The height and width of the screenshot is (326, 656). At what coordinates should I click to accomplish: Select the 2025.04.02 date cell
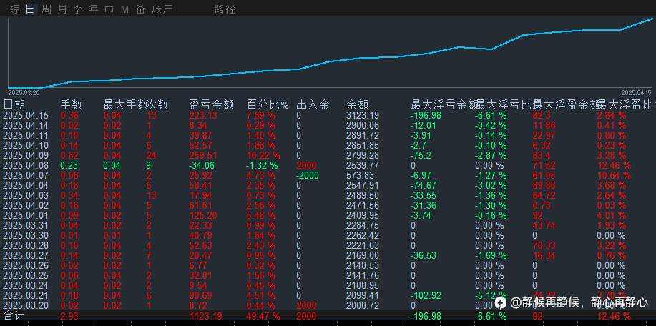click(x=26, y=206)
